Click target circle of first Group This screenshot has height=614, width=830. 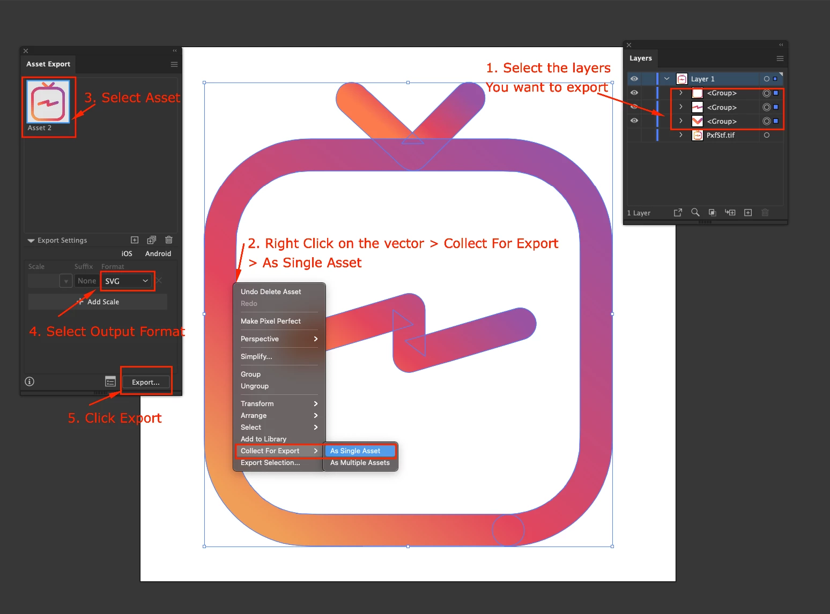pyautogui.click(x=767, y=93)
